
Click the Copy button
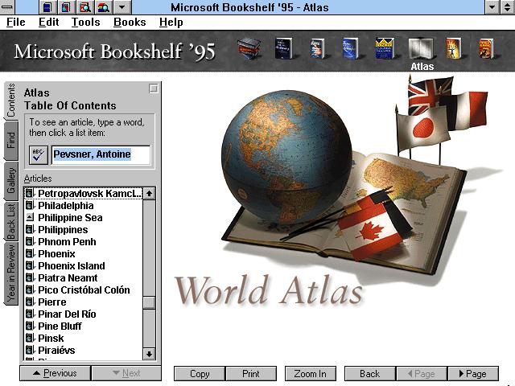tap(200, 373)
